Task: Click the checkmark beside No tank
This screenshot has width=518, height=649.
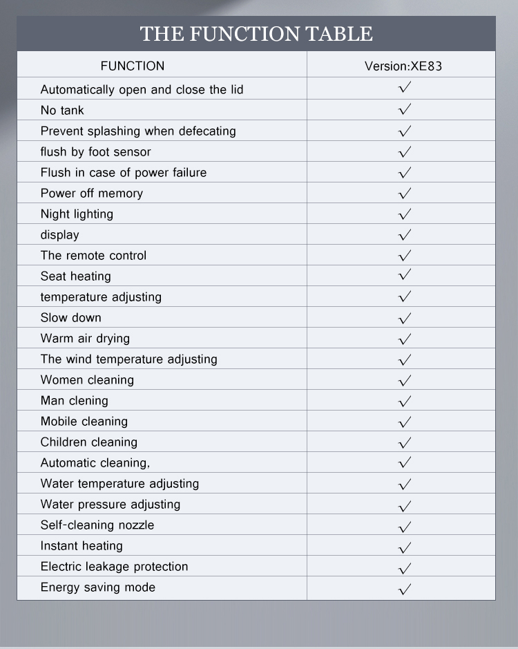Action: [405, 109]
